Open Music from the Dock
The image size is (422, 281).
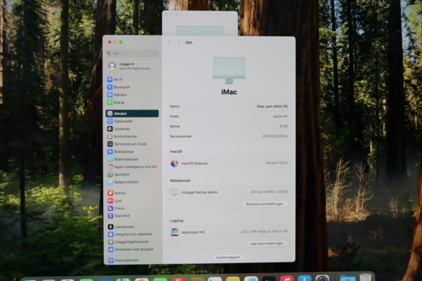click(x=287, y=278)
